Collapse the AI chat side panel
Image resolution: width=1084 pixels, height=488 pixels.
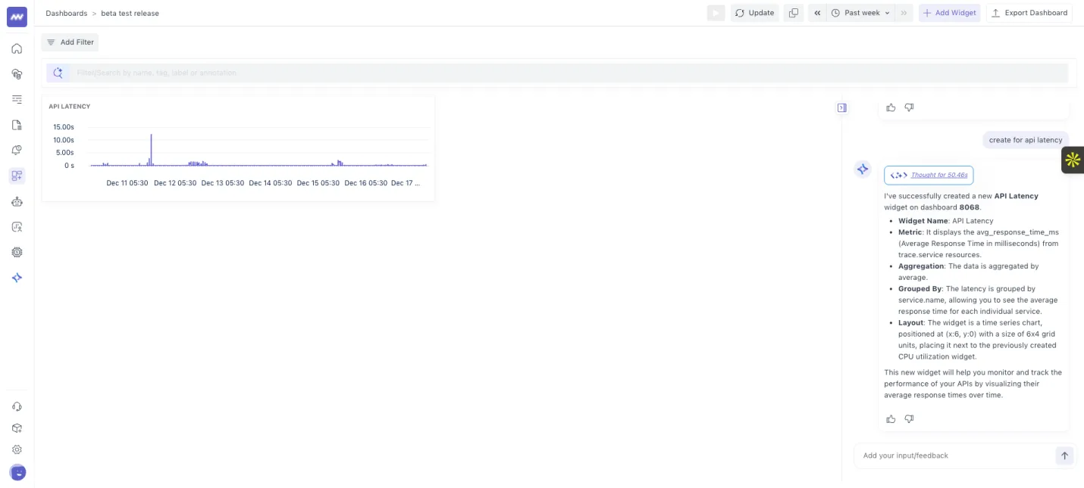click(x=841, y=107)
